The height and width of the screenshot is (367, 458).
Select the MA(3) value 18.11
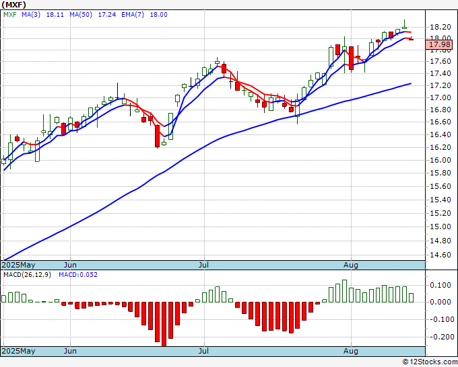pyautogui.click(x=55, y=15)
